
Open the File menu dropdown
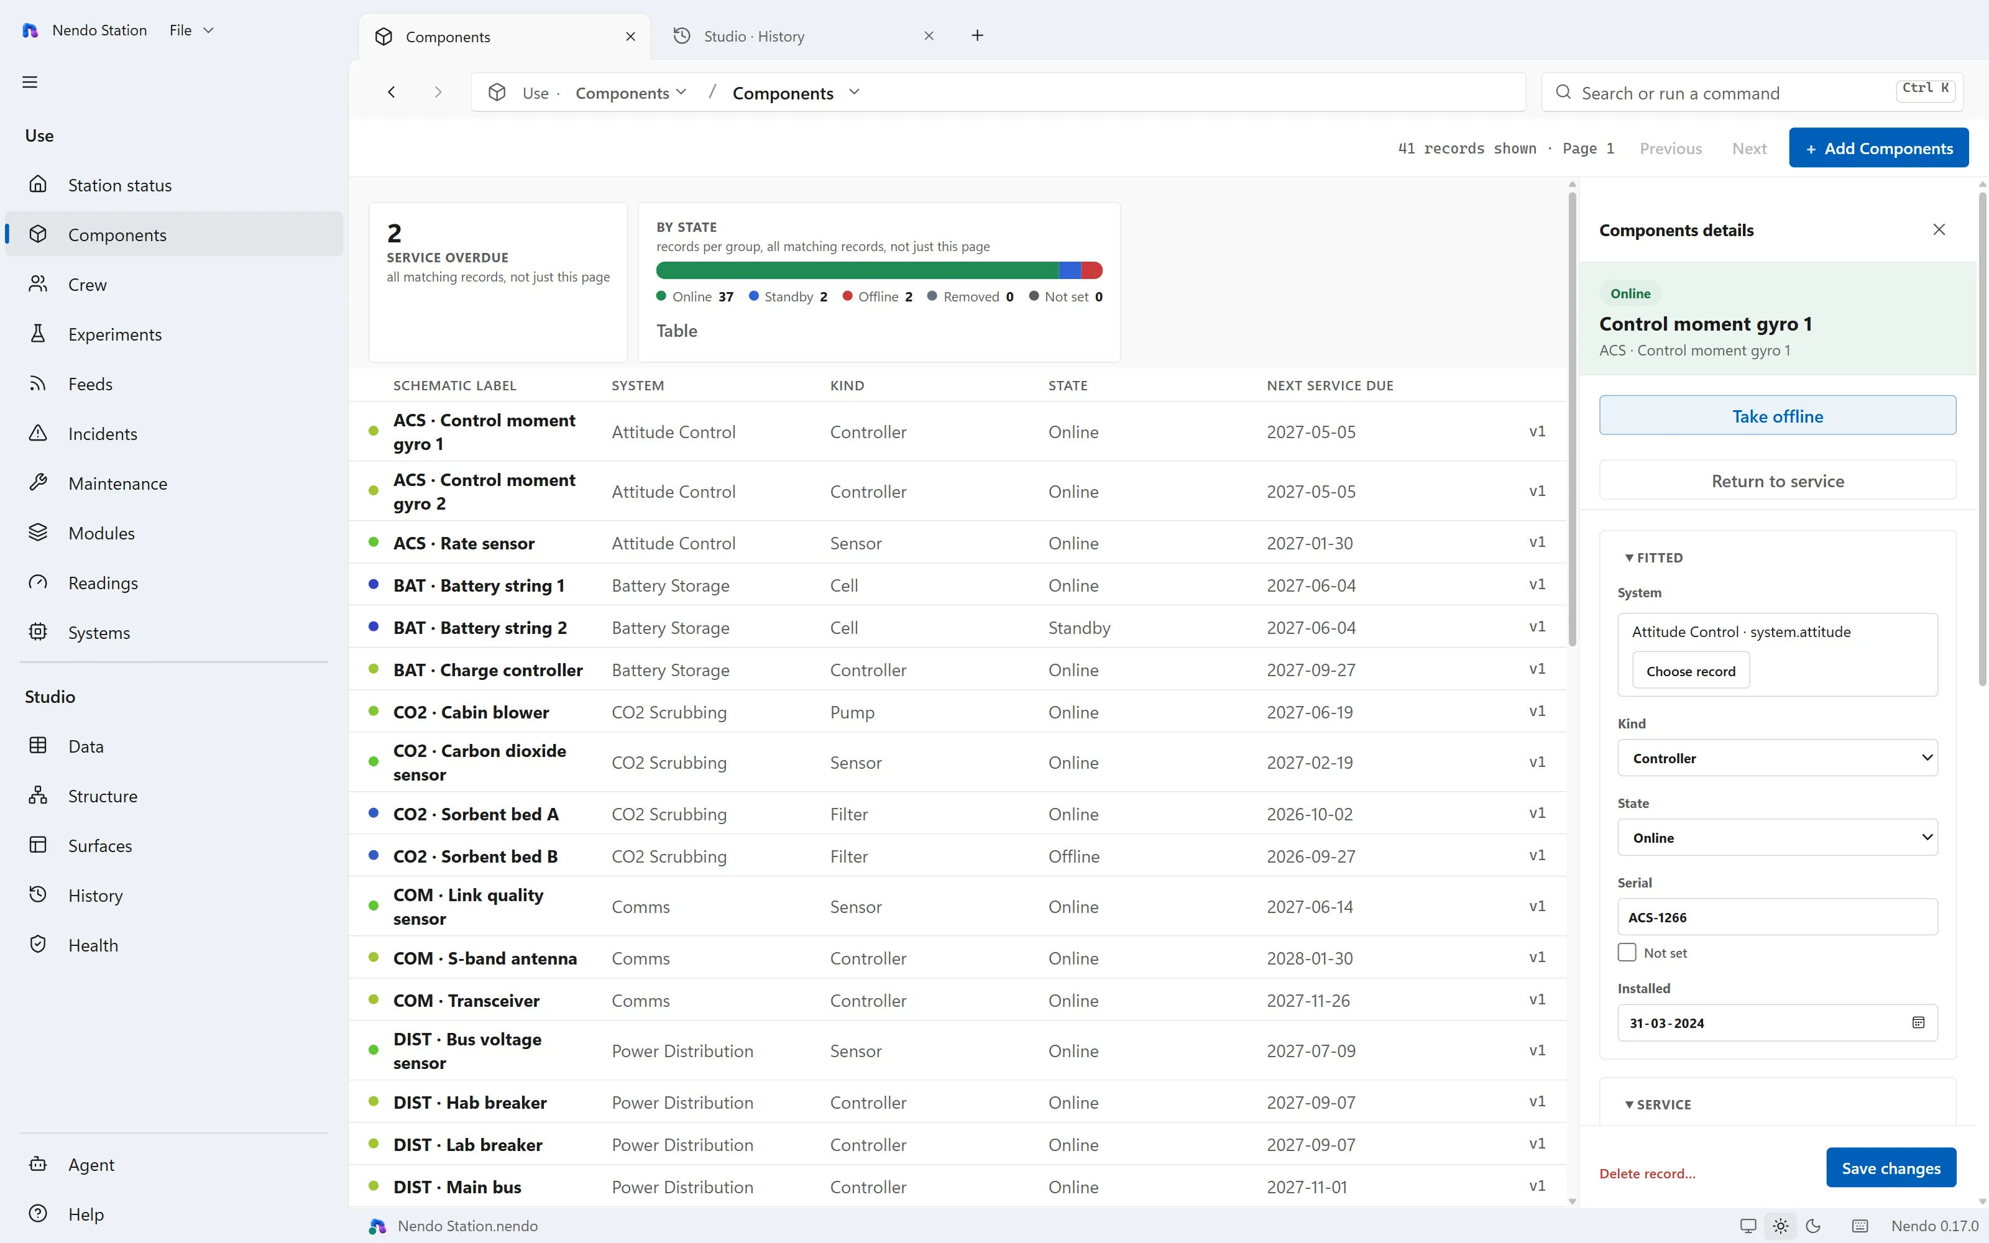(191, 30)
